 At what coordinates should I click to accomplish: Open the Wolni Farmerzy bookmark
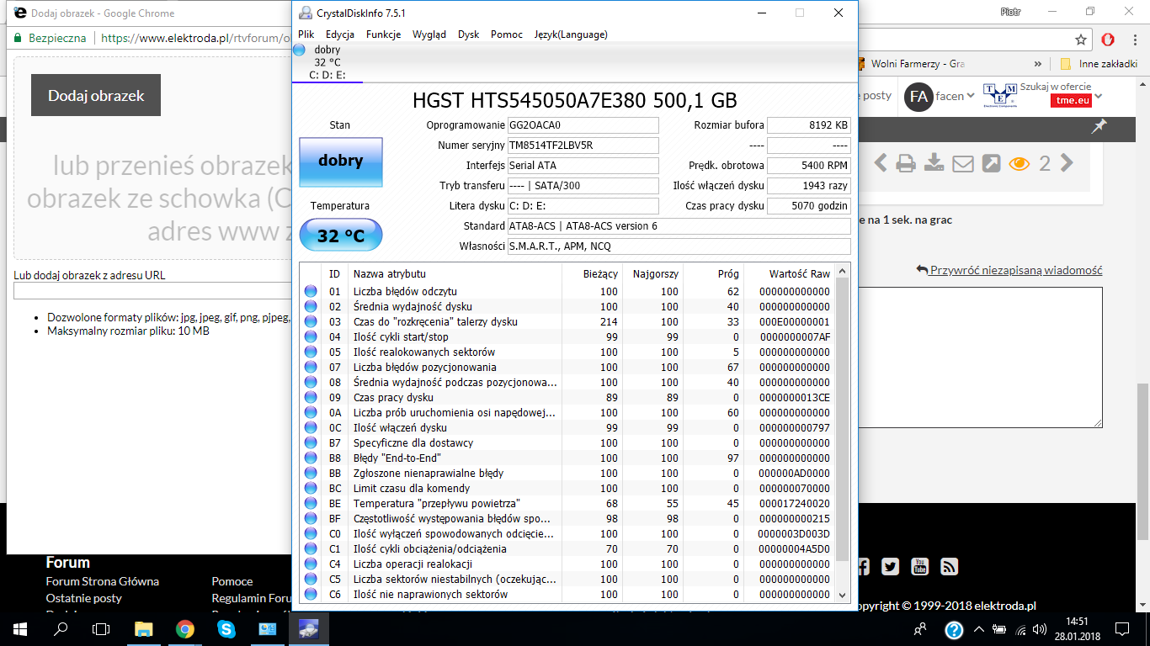pos(909,64)
